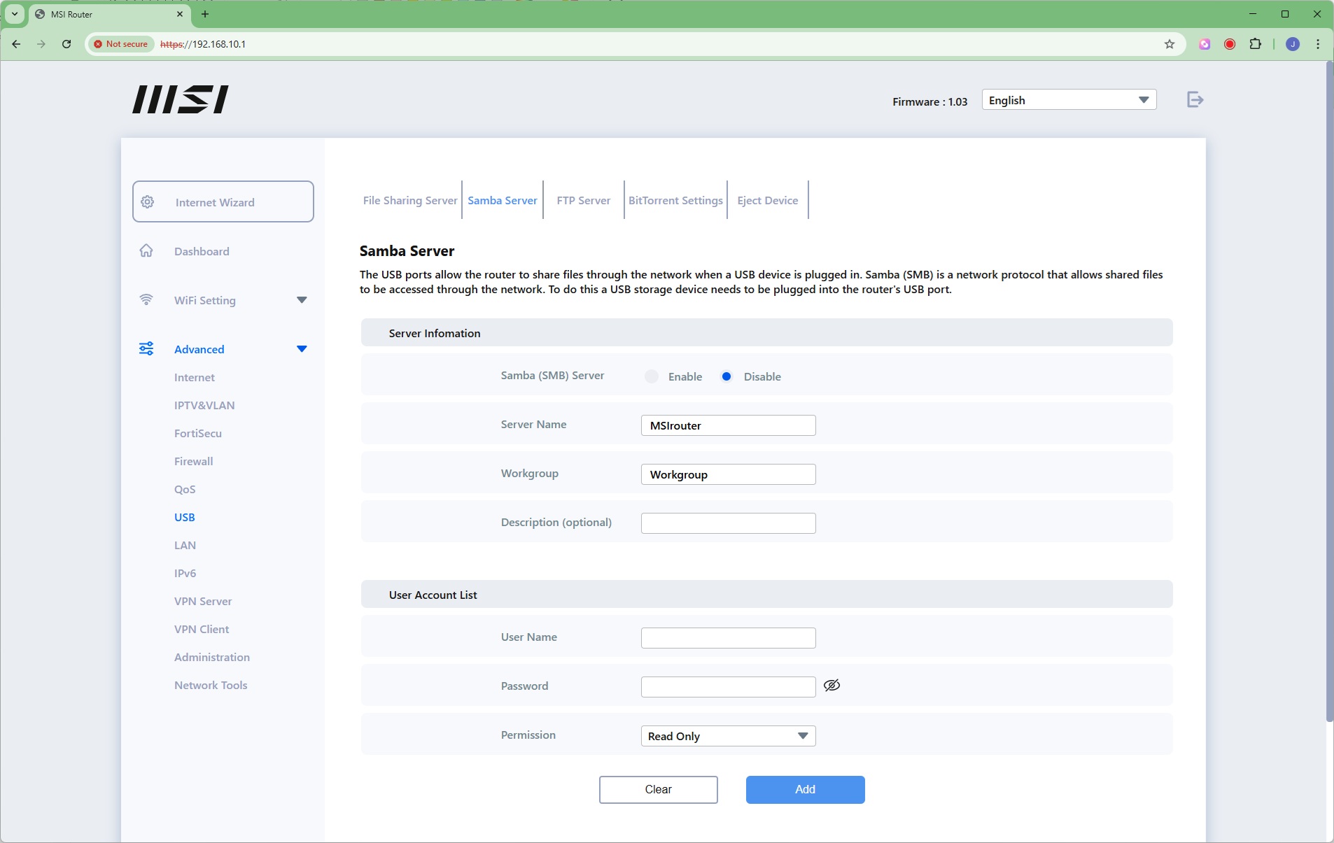Screen dimensions: 1334x843
Task: Open the browser extensions puzzle icon
Action: pos(1255,44)
